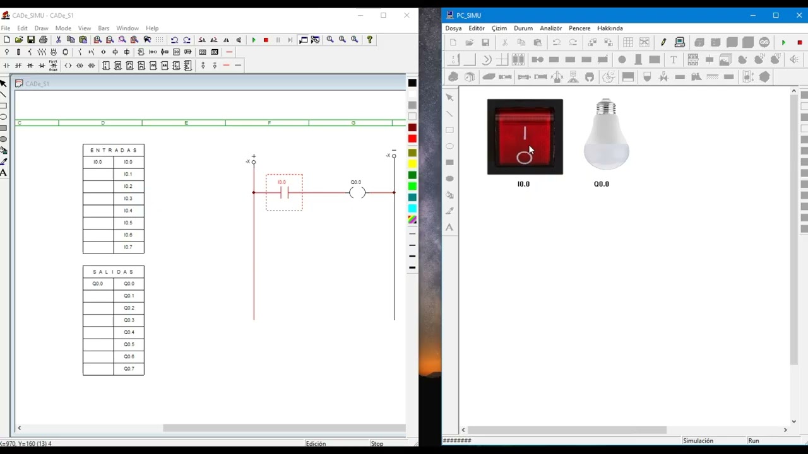Open the File menu in CADe_SIMU
Viewport: 808px width, 454px height.
coord(6,28)
